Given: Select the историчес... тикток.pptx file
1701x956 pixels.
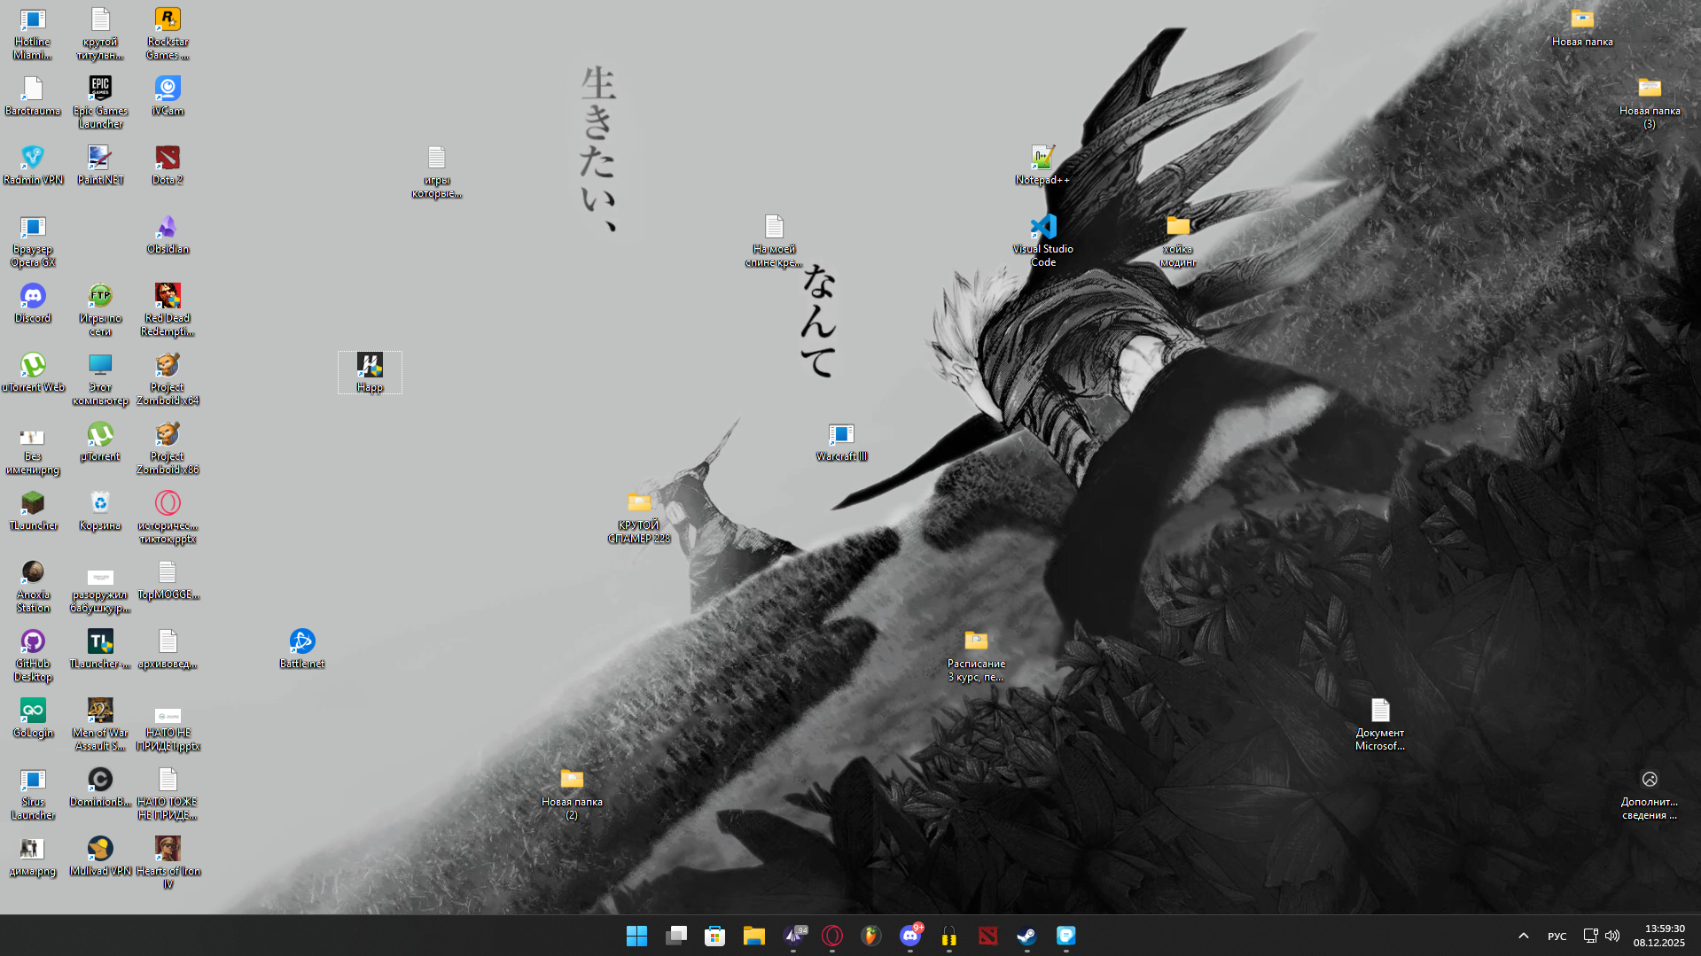Looking at the screenshot, I should 168,518.
